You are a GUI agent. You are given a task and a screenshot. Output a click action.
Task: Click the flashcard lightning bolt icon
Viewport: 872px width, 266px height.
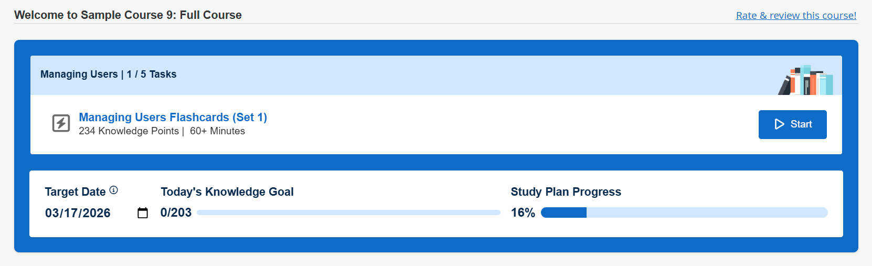(x=61, y=123)
